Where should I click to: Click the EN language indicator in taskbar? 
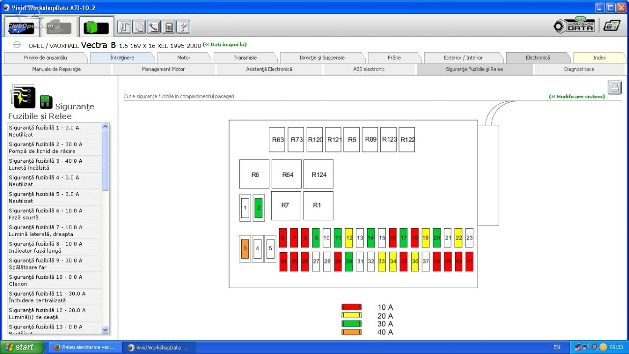[557, 347]
